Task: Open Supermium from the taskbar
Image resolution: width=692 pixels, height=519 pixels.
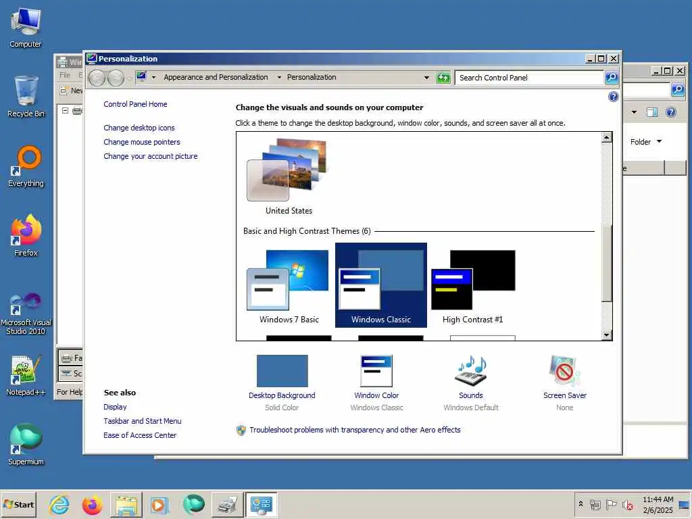Action: (194, 504)
